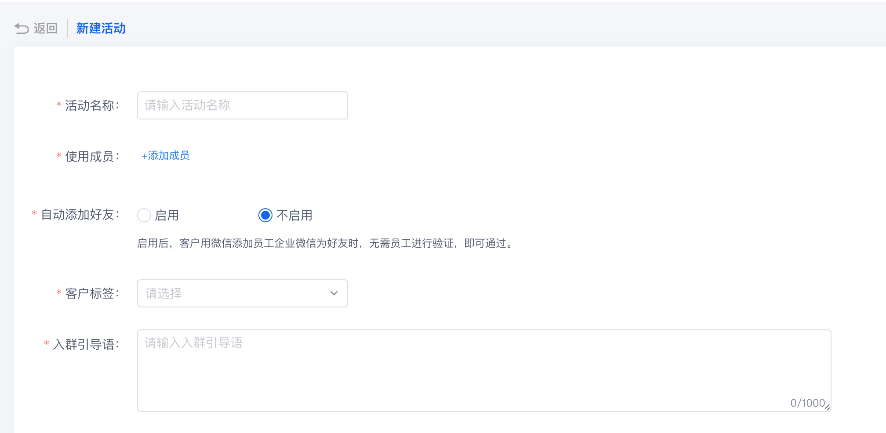Image resolution: width=886 pixels, height=433 pixels.
Task: Click chevron arrow in 客户标签 select
Action: tap(334, 293)
